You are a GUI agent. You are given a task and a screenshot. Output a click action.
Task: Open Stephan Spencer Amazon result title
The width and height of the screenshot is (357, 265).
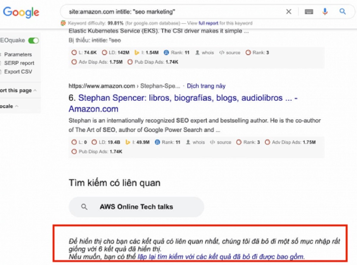[x=183, y=103]
